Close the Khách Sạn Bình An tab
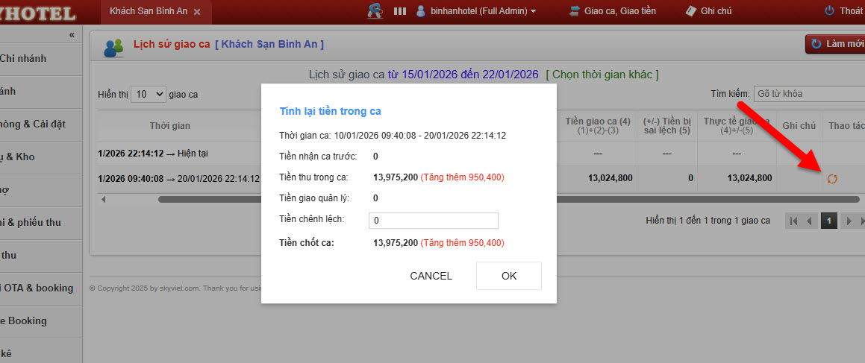 click(197, 12)
